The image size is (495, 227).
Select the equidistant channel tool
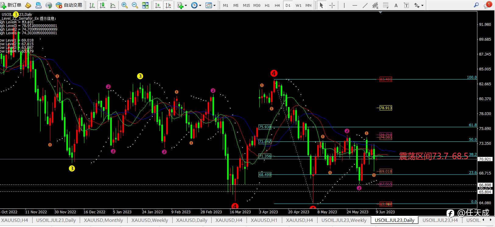point(375,5)
